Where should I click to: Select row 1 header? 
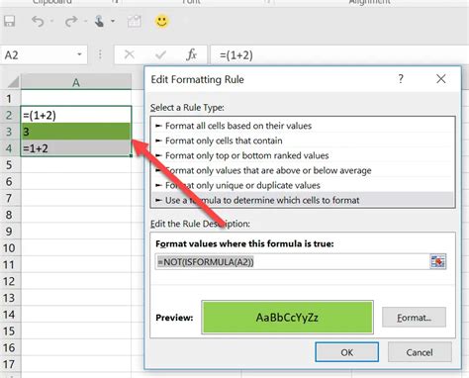pyautogui.click(x=10, y=99)
